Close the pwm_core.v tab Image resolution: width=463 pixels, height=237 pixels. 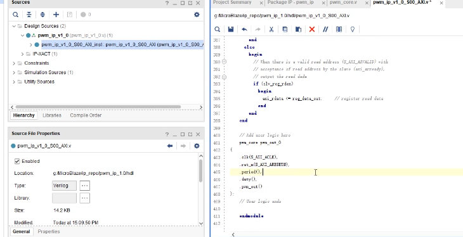pyautogui.click(x=367, y=3)
